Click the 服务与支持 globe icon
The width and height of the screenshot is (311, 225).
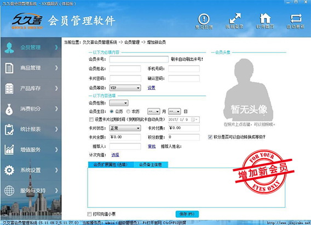click(9, 191)
